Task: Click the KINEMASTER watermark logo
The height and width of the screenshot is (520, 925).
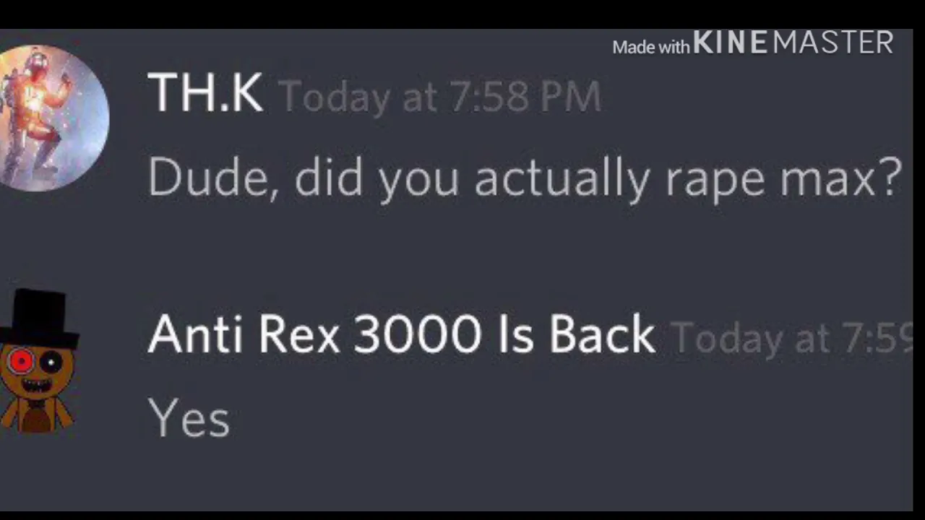Action: point(793,43)
